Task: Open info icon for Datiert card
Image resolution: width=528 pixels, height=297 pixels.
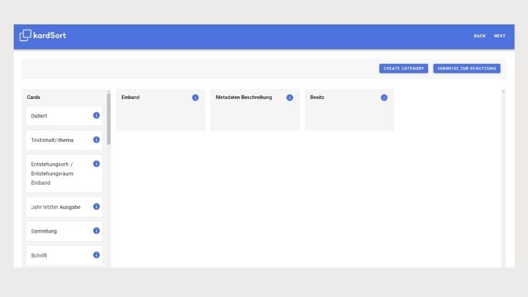Action: point(96,115)
